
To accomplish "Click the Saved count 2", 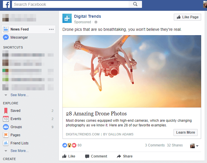I will 52,111.
